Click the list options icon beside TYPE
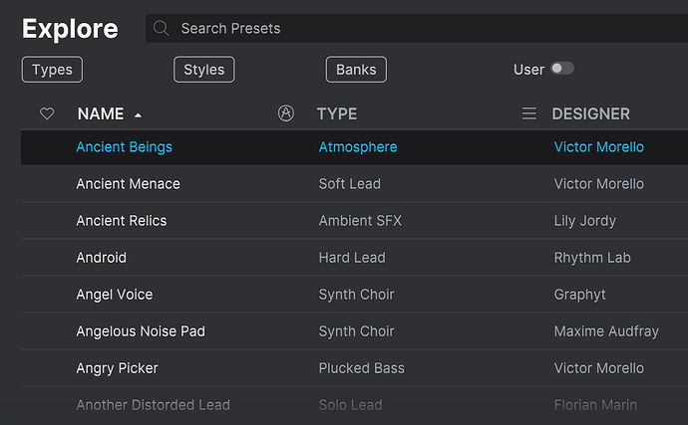This screenshot has width=688, height=425. 529,114
